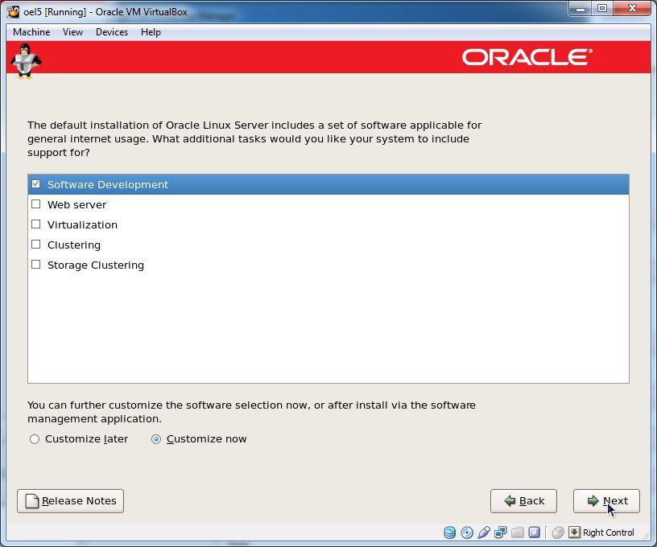Maximize the VirtualBox window
657x547 pixels.
click(x=602, y=8)
